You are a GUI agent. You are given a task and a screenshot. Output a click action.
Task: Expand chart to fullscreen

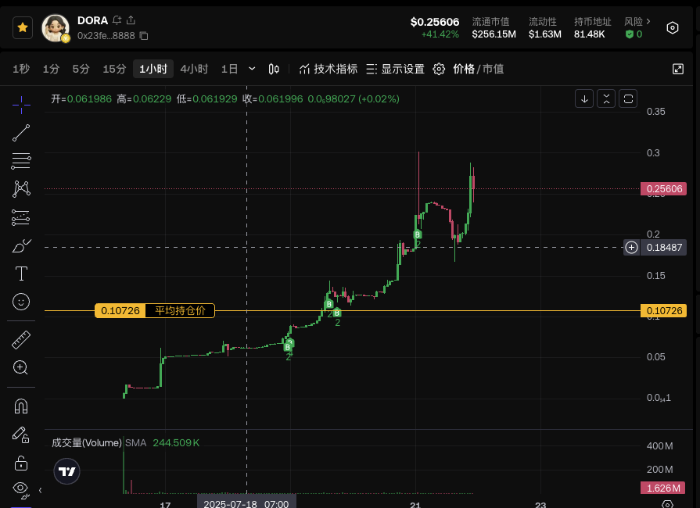click(x=677, y=69)
